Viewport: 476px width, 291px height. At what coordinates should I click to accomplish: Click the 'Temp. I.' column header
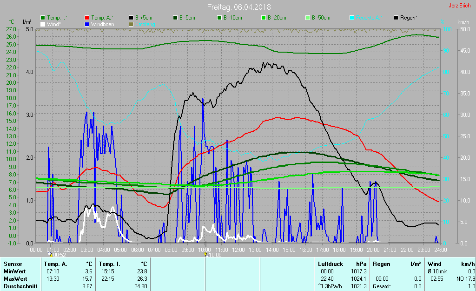[110, 264]
